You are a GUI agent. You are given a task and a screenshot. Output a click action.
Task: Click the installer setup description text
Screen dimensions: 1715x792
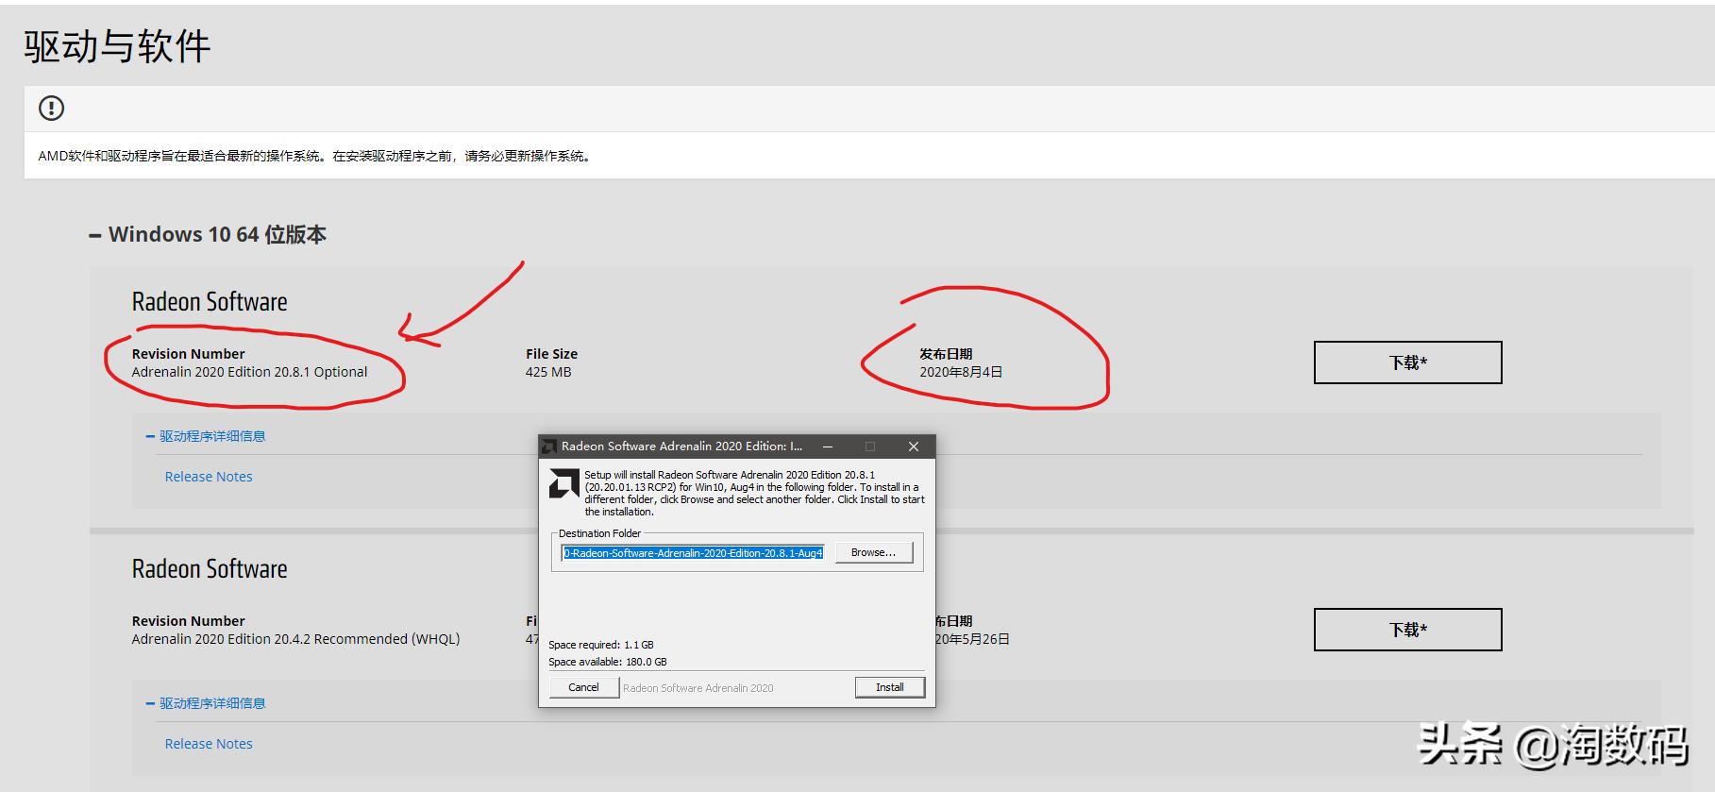pyautogui.click(x=754, y=493)
